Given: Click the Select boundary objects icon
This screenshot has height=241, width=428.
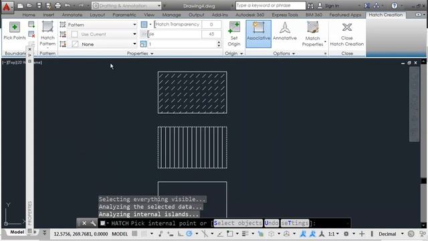Looking at the screenshot, I should coord(31,25).
